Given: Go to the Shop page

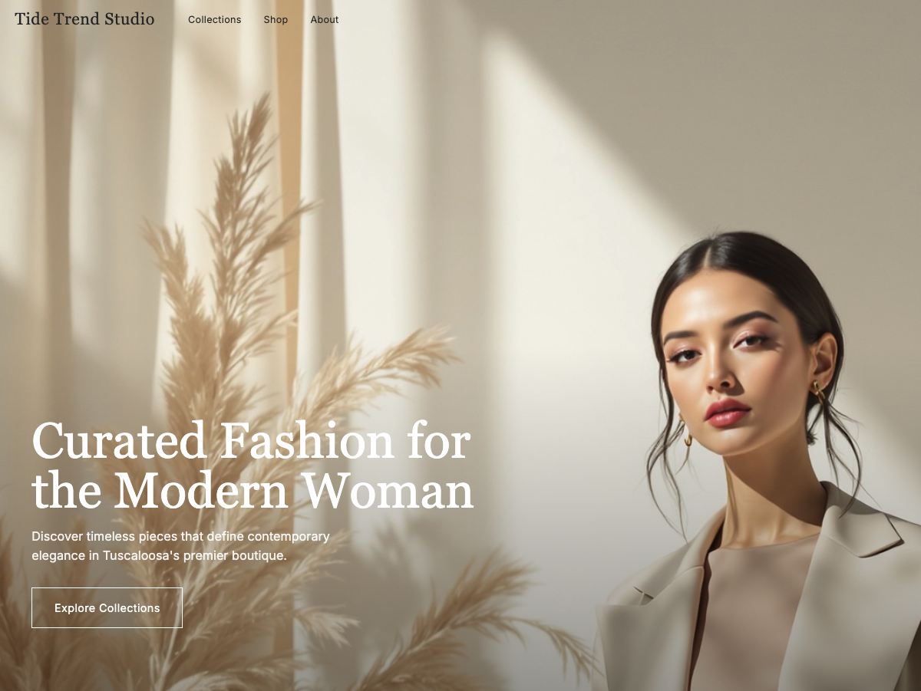Looking at the screenshot, I should tap(276, 20).
